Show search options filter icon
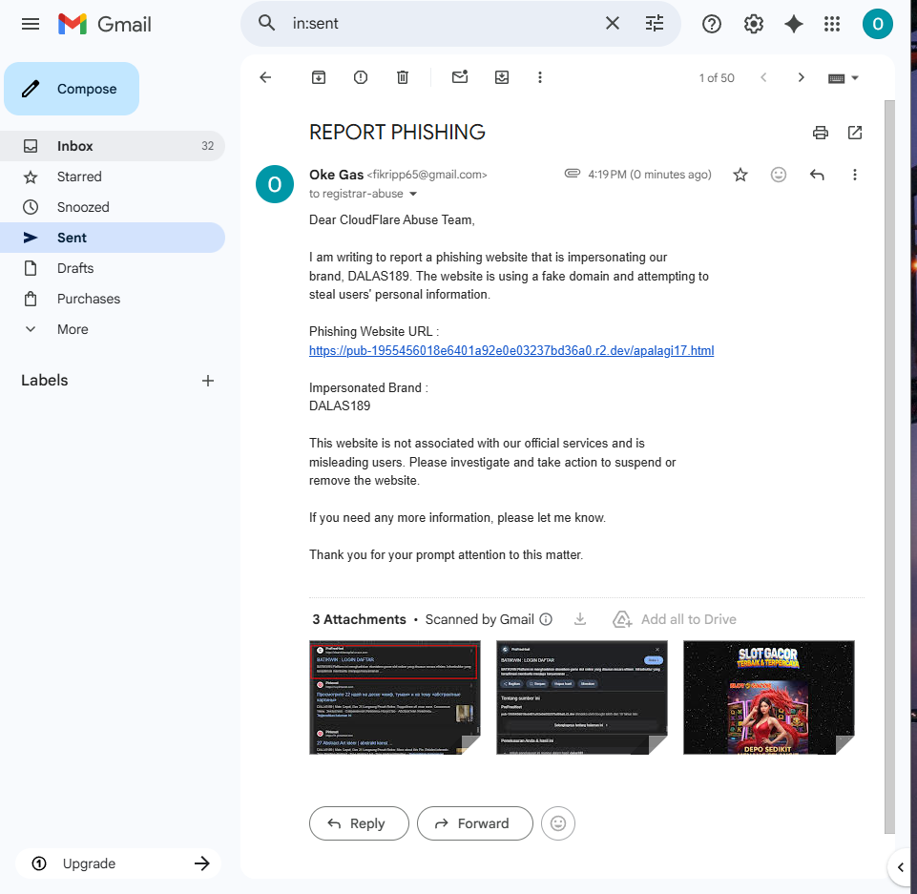Screen dimensions: 917x894 (x=655, y=24)
